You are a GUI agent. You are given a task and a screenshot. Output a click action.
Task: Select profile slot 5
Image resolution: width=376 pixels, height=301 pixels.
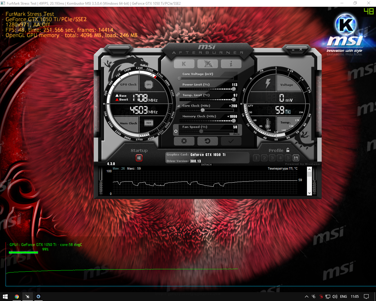coord(288,158)
